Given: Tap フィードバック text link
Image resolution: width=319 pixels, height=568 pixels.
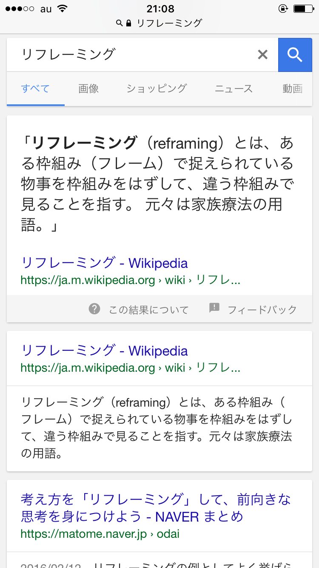Looking at the screenshot, I should (x=262, y=310).
